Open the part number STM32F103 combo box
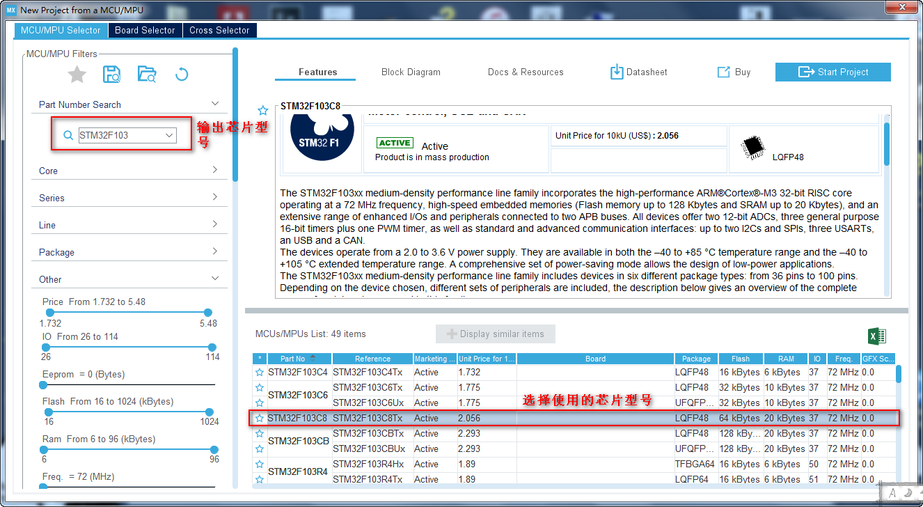The width and height of the screenshot is (923, 507). pos(127,135)
